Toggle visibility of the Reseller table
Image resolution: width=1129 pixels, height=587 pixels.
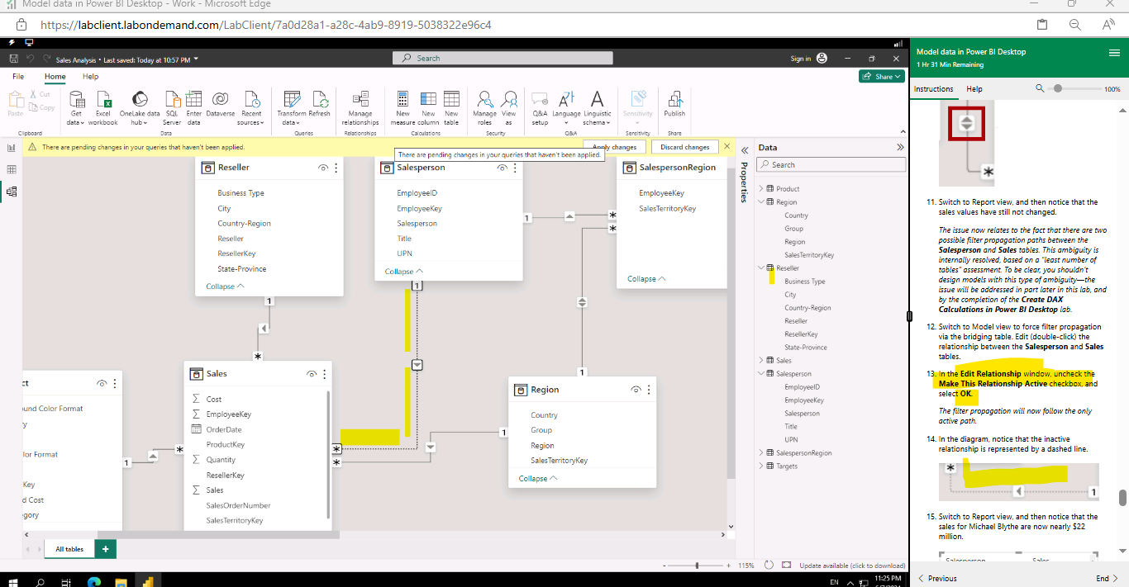click(323, 168)
